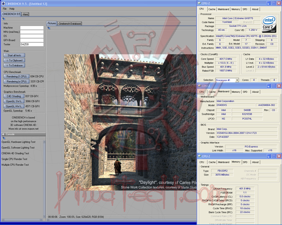Click the To Clipboard button
The height and width of the screenshot is (225, 282).
coord(14,60)
